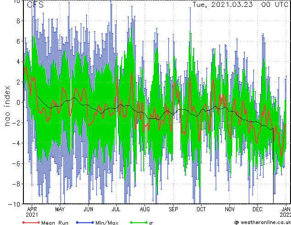The height and width of the screenshot is (225, 291).
Task: Click the NOV month label
Action: click(x=230, y=209)
